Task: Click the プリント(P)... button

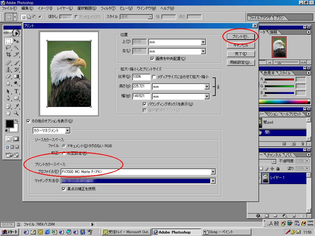Action: [x=241, y=37]
